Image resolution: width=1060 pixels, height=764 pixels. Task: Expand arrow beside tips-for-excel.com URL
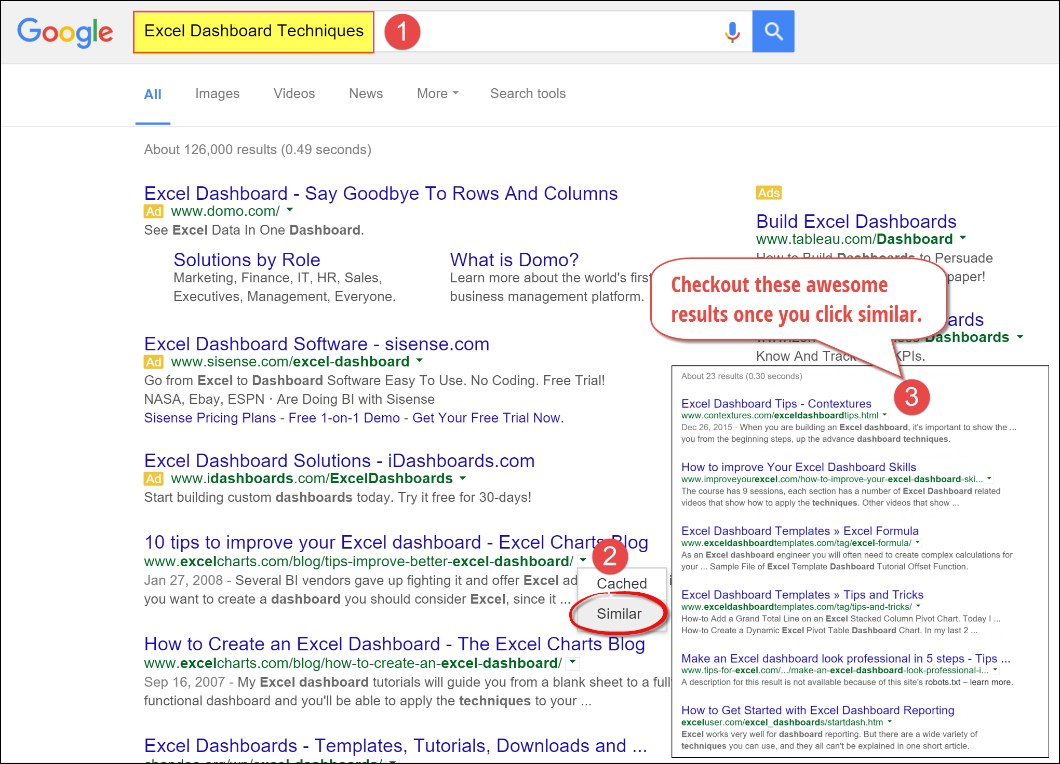[995, 670]
